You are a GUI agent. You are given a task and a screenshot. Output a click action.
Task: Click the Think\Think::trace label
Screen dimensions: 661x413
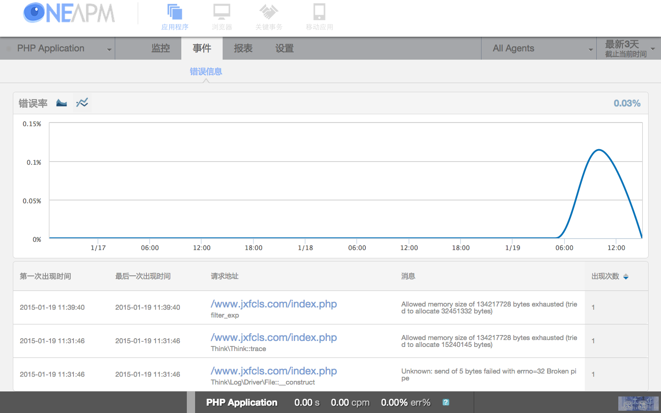[x=238, y=349]
